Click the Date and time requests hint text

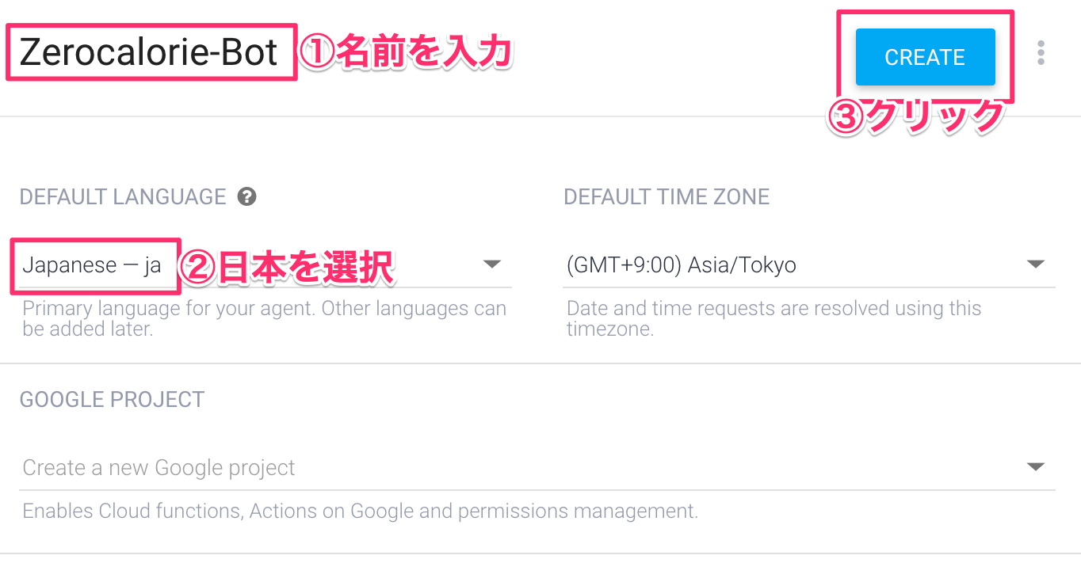click(x=774, y=318)
